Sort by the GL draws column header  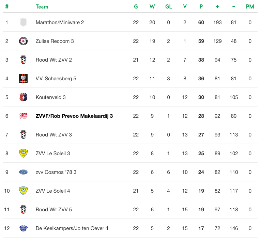(168, 7)
